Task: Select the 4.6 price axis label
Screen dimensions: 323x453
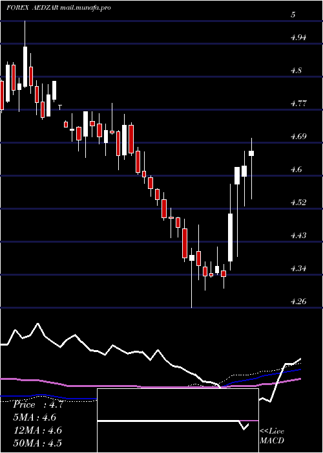Action: [x=296, y=170]
